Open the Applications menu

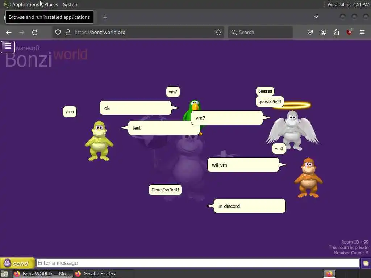[26, 4]
